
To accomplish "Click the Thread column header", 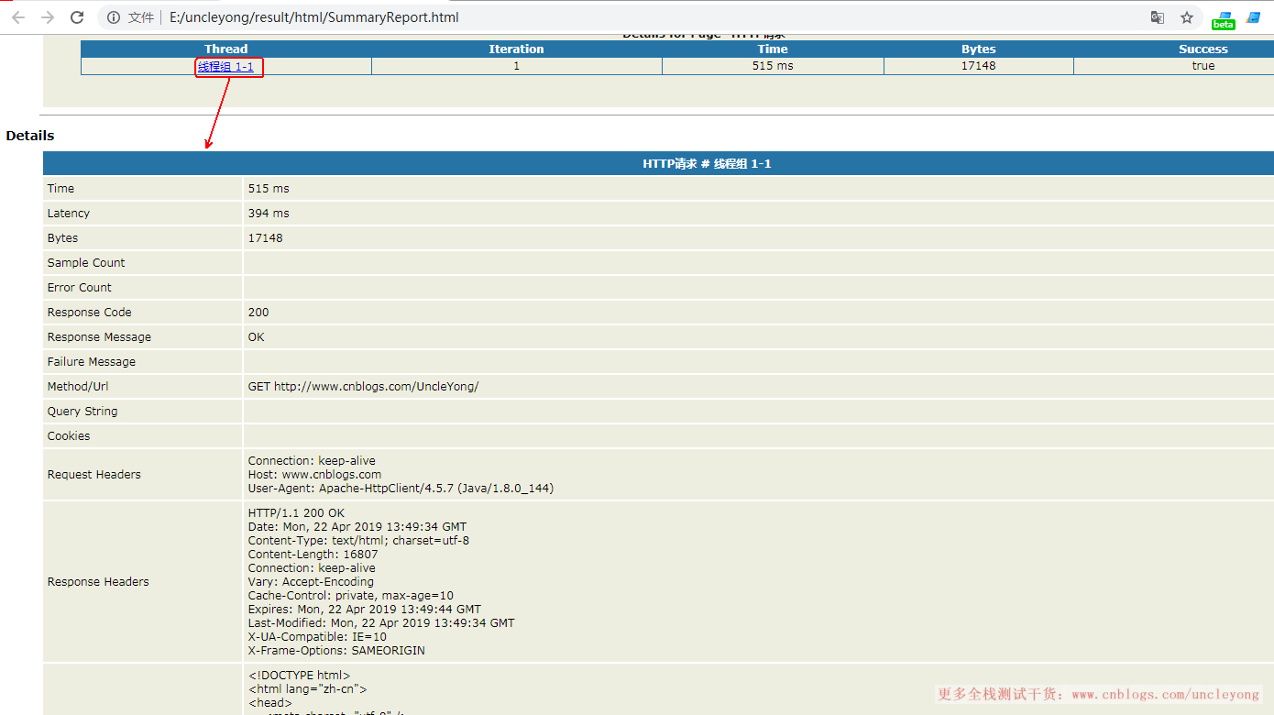I will coord(226,49).
